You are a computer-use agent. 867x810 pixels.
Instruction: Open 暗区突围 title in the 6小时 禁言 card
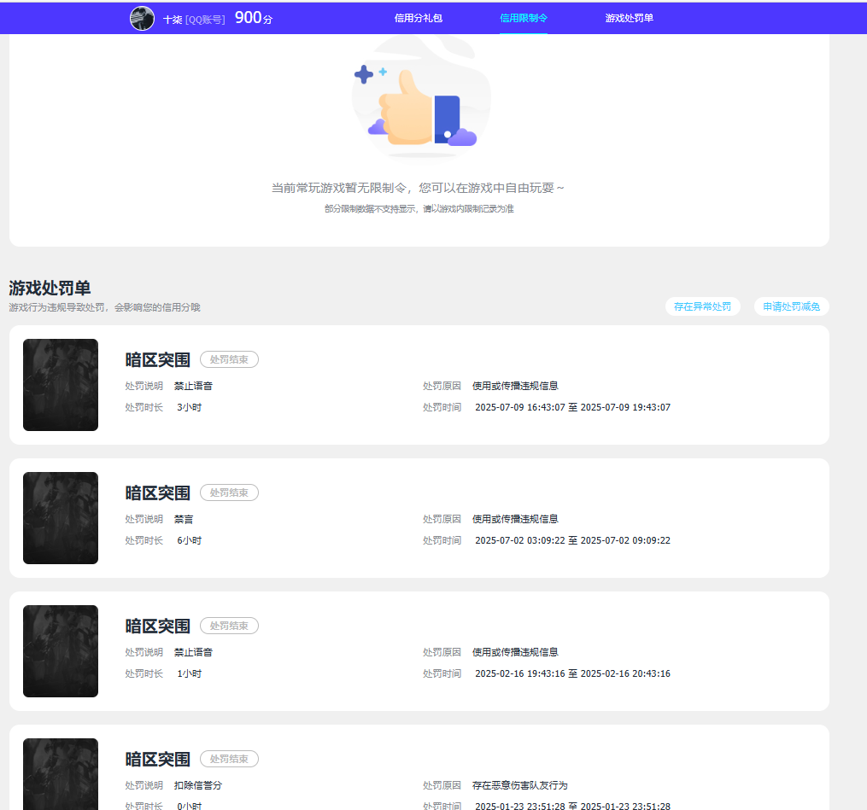pyautogui.click(x=158, y=493)
